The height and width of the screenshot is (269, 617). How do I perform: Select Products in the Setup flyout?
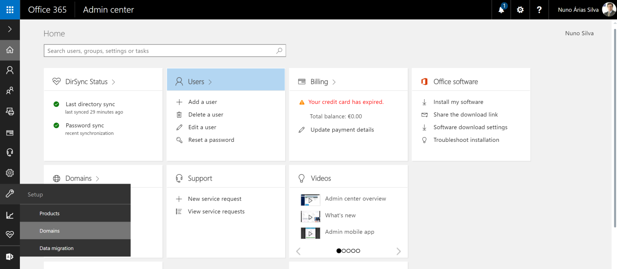tap(75, 213)
